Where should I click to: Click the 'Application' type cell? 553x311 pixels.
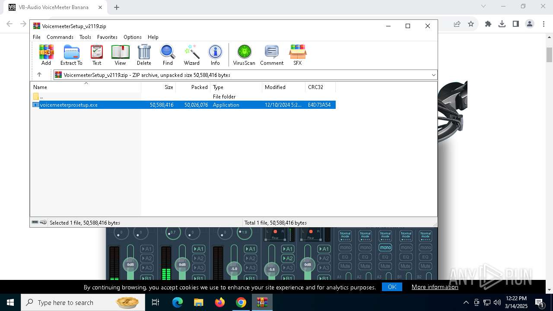click(x=226, y=105)
